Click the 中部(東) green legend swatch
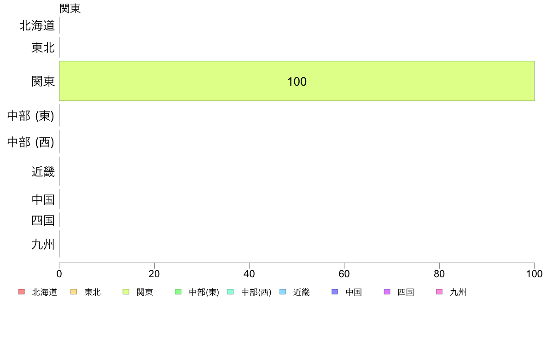Image resolution: width=547 pixels, height=339 pixels. 178,292
